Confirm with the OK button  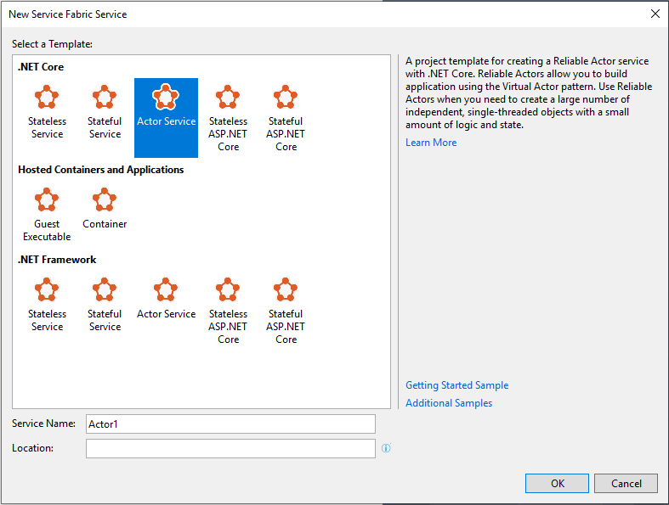(x=557, y=483)
